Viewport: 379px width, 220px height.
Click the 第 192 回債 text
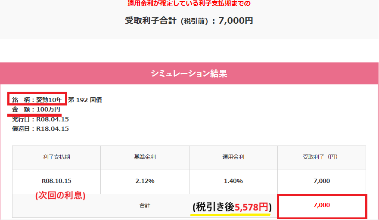point(85,100)
